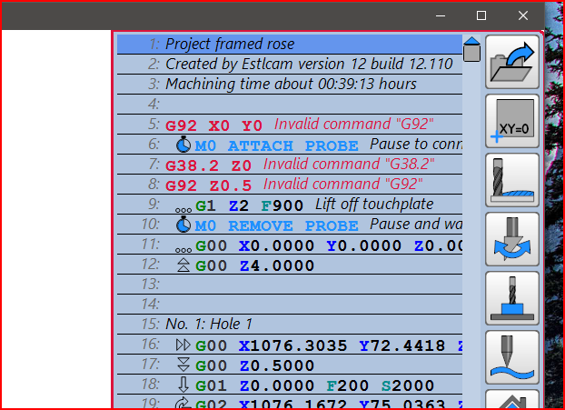Select line 12 'G00 Z4.0000'
Viewport: 565px width, 410px height.
(x=290, y=265)
